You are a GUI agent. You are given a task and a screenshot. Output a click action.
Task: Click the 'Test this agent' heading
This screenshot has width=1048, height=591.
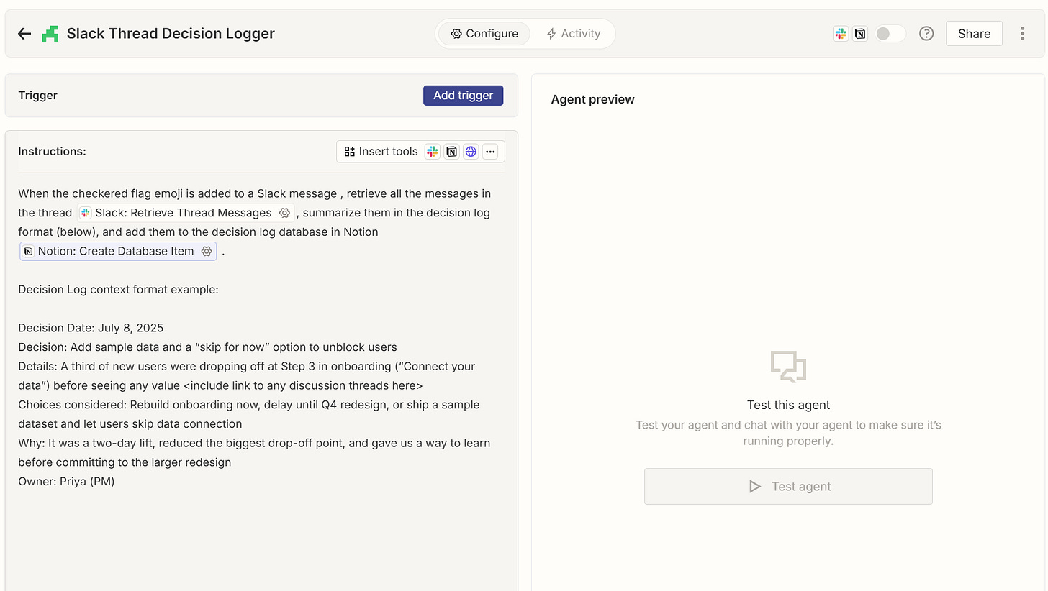(x=788, y=406)
